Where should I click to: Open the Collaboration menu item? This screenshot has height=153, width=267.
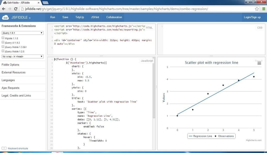(x=114, y=17)
